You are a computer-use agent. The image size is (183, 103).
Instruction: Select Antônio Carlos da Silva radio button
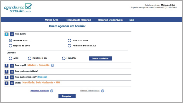point(69,46)
